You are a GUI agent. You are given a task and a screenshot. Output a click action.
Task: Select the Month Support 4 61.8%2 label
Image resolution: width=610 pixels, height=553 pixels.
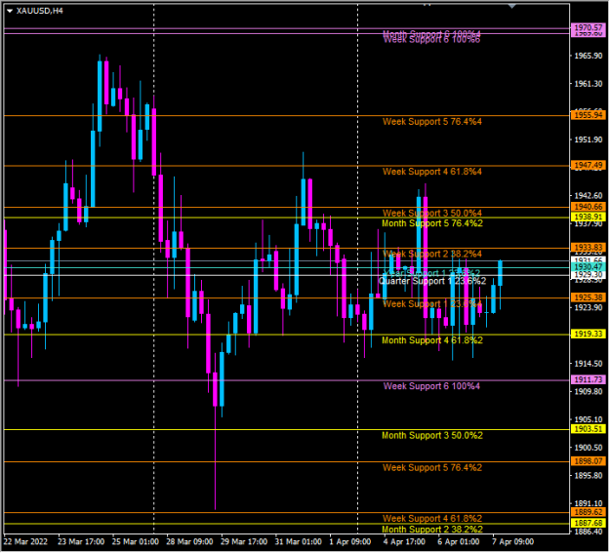coord(432,340)
